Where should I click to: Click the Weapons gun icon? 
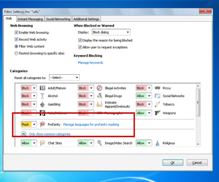coord(157,113)
